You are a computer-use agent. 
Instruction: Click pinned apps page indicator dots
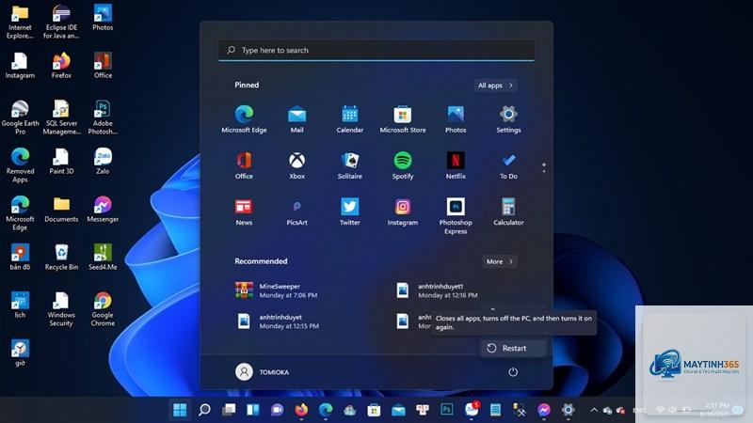(544, 167)
